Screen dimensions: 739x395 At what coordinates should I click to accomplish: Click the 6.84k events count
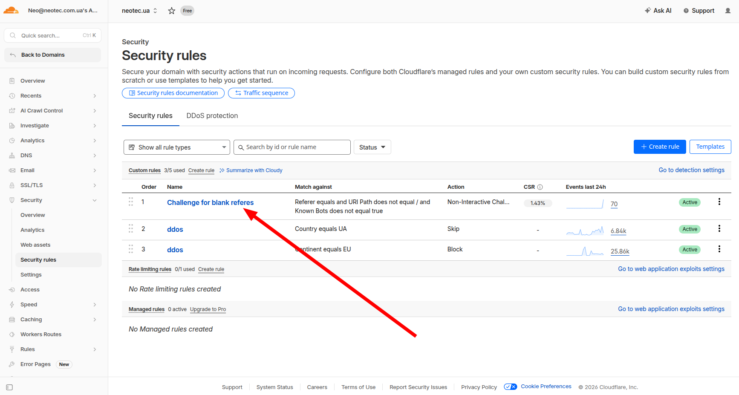(x=618, y=231)
